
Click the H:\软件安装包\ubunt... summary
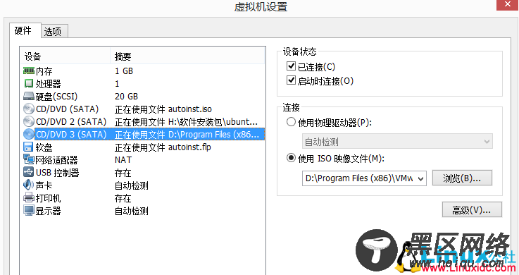point(186,122)
